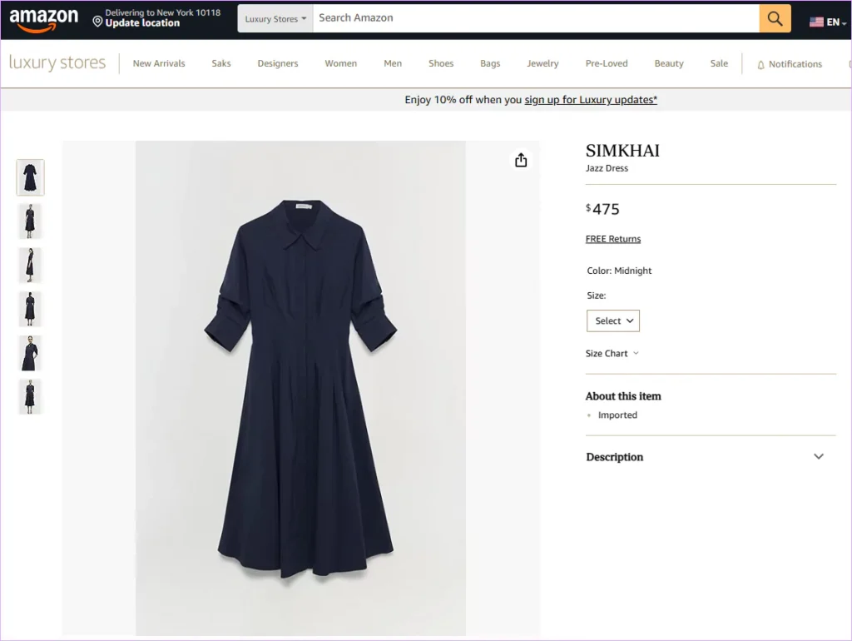
Task: Click the FREE Returns link
Action: [x=613, y=239]
